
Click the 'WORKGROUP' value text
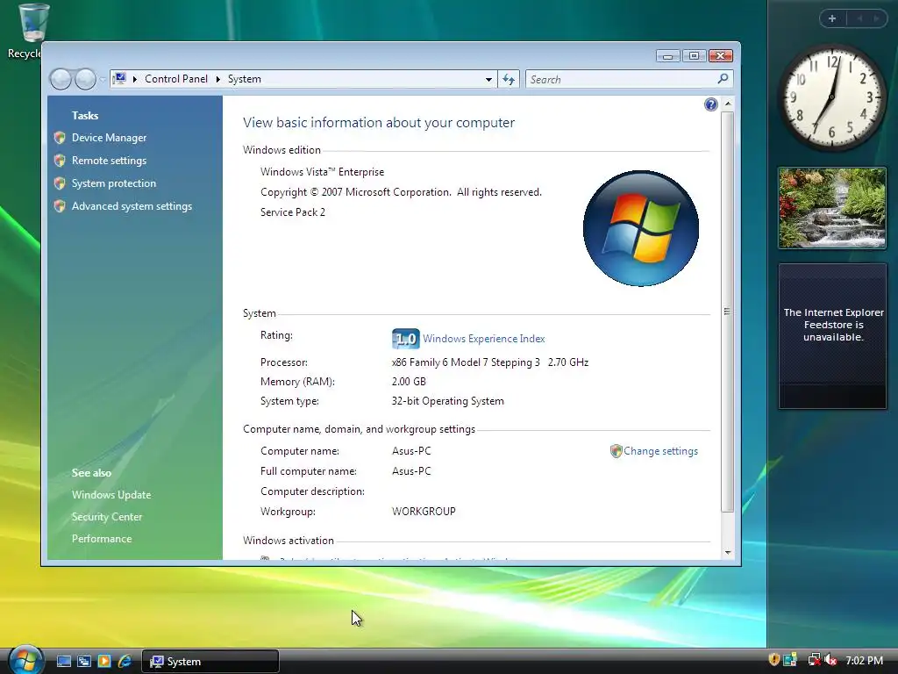point(424,512)
